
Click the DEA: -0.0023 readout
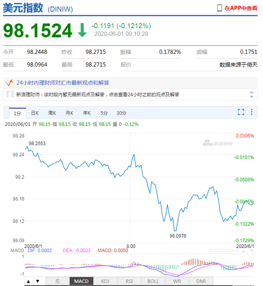coord(77,251)
